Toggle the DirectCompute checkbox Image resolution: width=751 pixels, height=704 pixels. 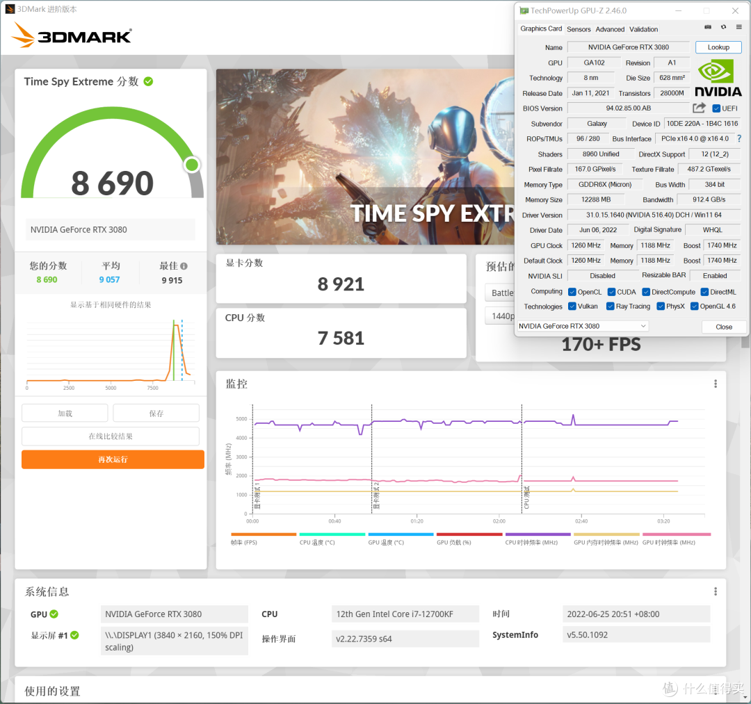click(646, 292)
